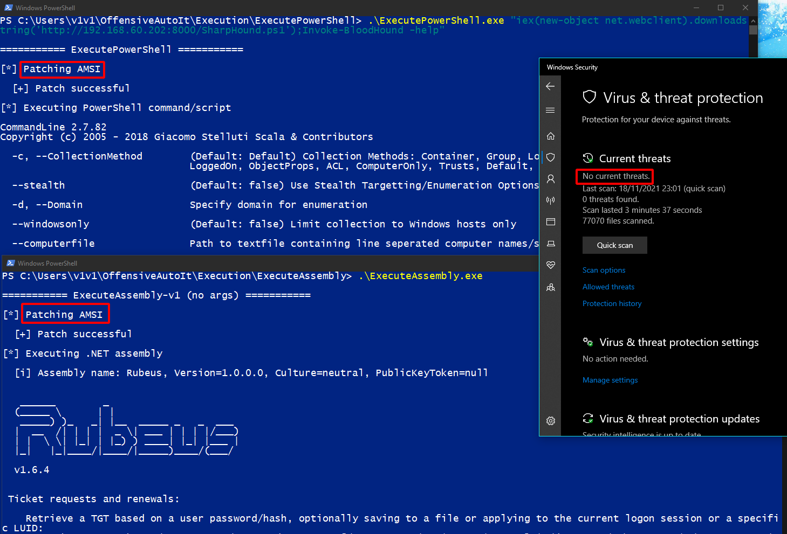Click the top PowerShell window icon in title bar
Screen dimensions: 787x534
point(9,8)
